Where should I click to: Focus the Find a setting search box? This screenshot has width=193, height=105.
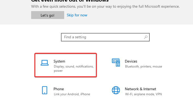[x=105, y=37]
